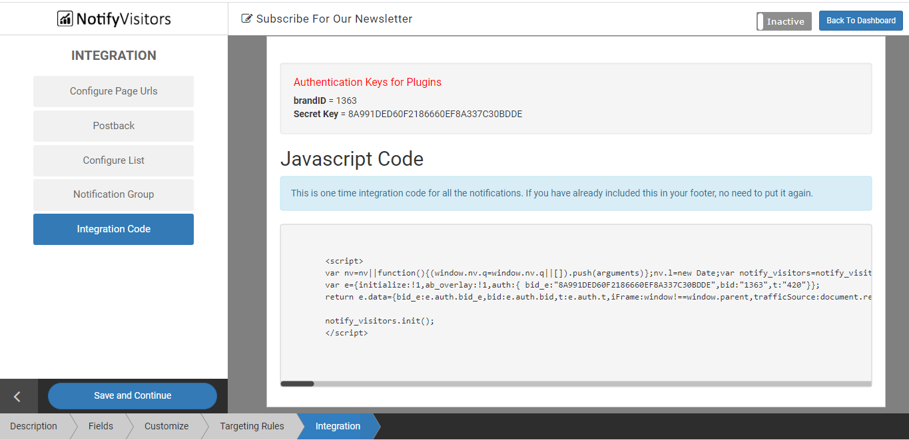Click the Secret Key value text
Viewport: 909px width, 440px height.
(x=435, y=114)
